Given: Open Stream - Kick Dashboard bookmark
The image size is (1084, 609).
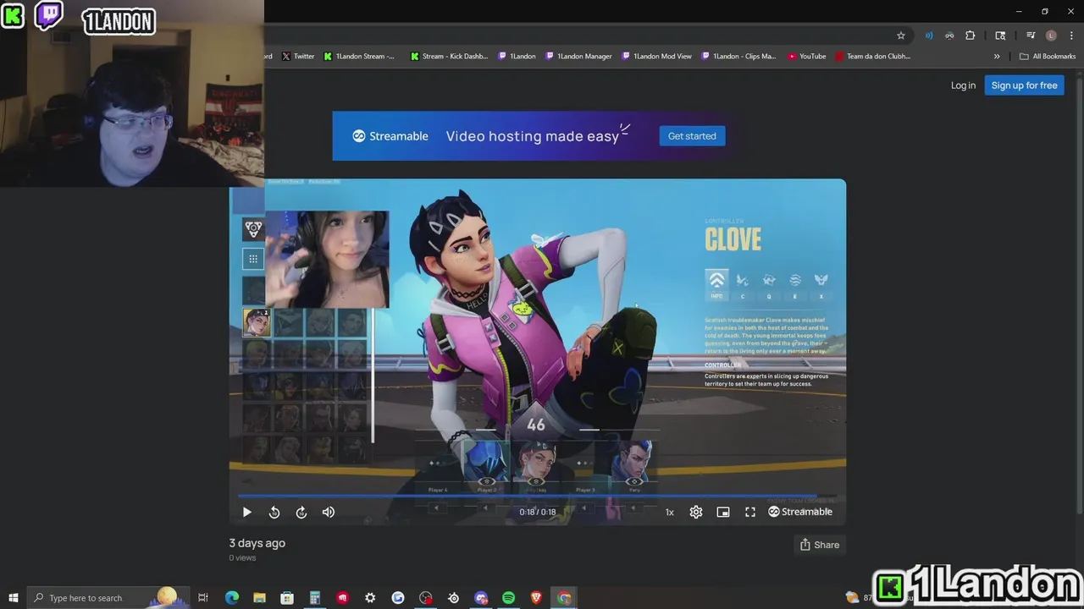Looking at the screenshot, I should pyautogui.click(x=449, y=57).
